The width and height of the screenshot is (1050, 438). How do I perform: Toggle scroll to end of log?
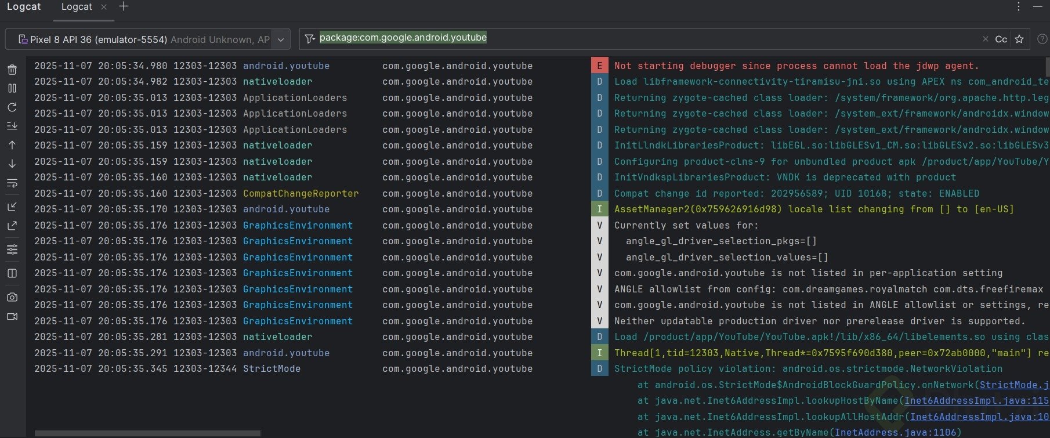[12, 126]
